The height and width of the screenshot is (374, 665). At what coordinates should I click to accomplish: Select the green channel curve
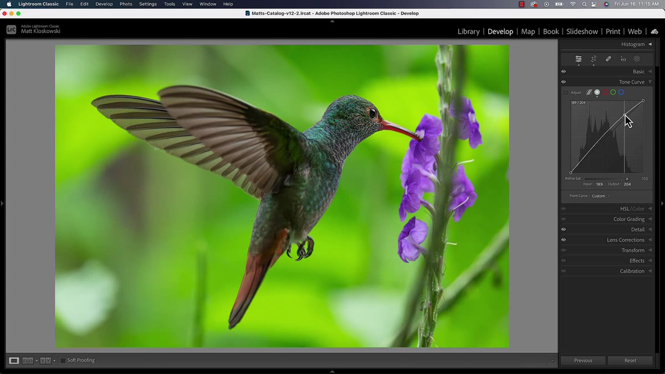613,92
